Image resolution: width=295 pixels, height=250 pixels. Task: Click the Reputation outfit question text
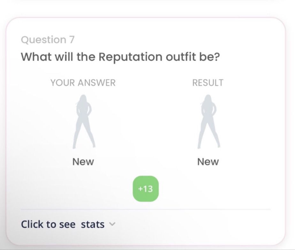point(120,57)
